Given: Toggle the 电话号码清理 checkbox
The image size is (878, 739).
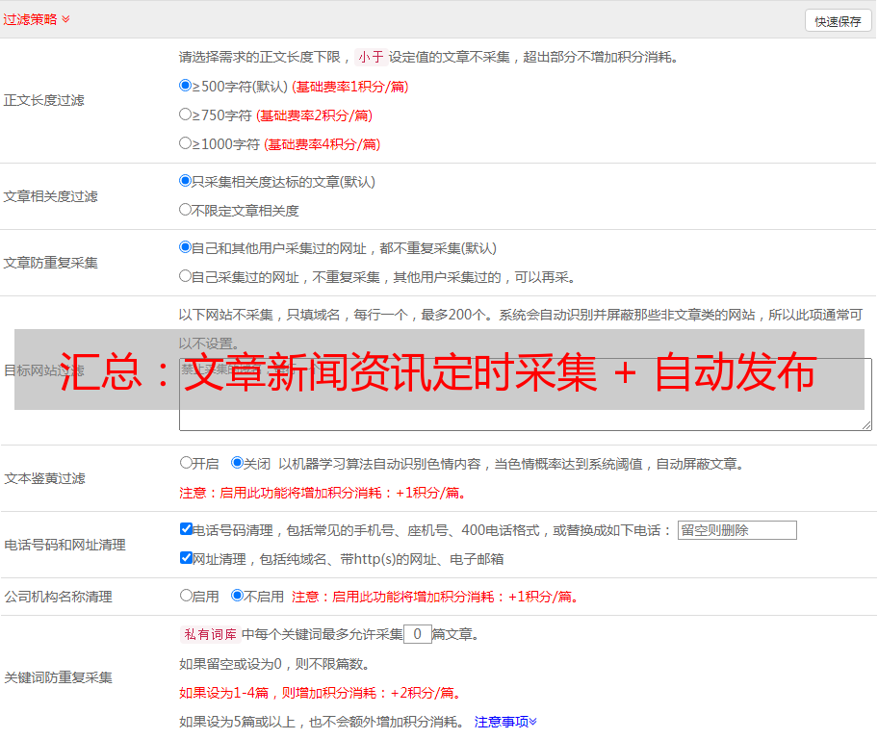Looking at the screenshot, I should tap(186, 529).
